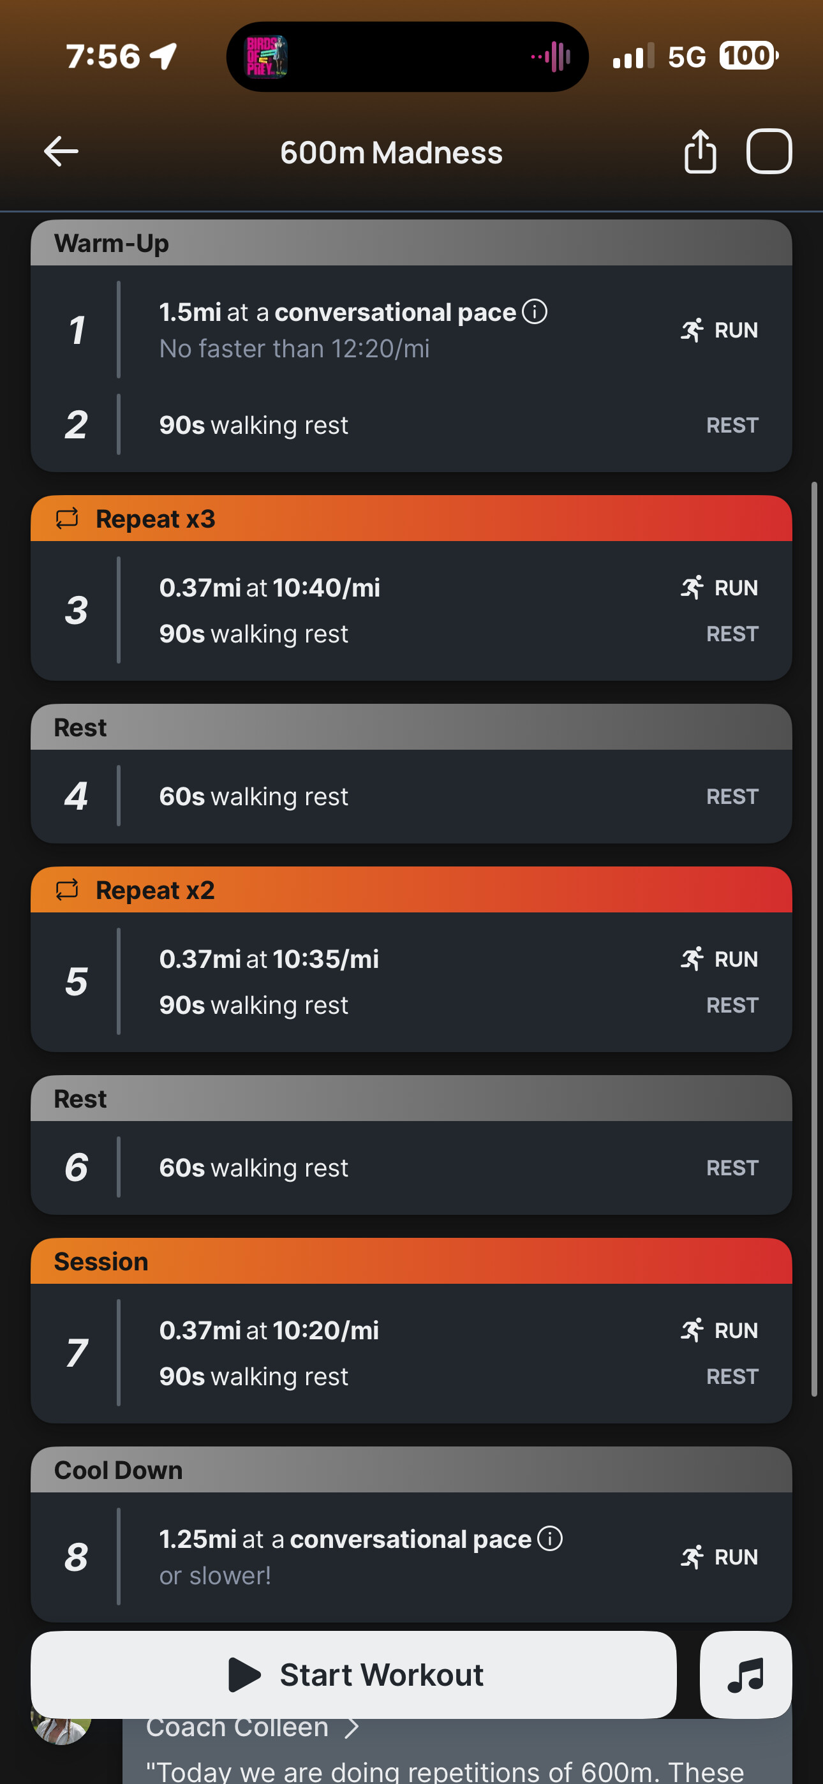Expand Coach Colleen chevron
Viewport: 823px width, 1784px height.
click(x=352, y=1728)
